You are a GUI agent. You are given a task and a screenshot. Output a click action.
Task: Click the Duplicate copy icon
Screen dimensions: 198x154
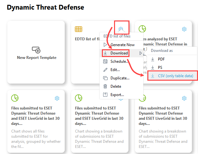coord(105,78)
